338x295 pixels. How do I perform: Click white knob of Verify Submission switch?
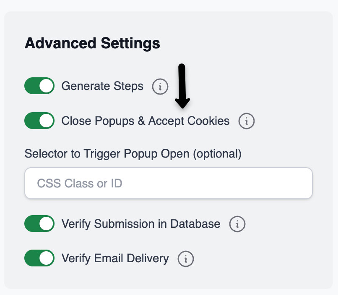(47, 224)
